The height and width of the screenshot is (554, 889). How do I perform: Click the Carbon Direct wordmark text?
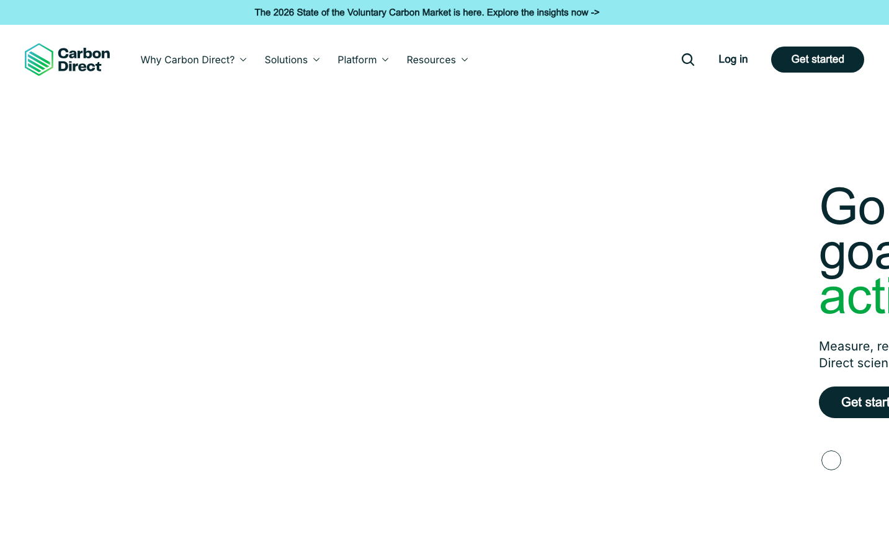pos(84,60)
